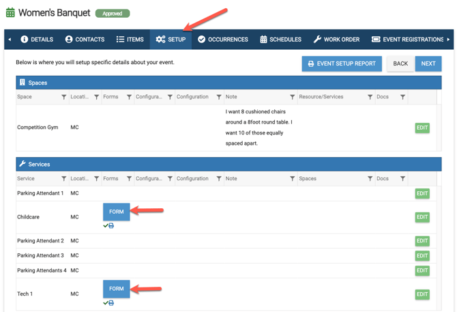Click filter icon on Services Docs column

tap(403, 179)
